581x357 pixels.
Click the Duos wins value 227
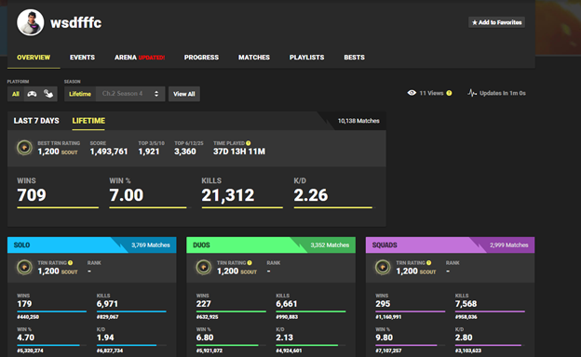[203, 304]
